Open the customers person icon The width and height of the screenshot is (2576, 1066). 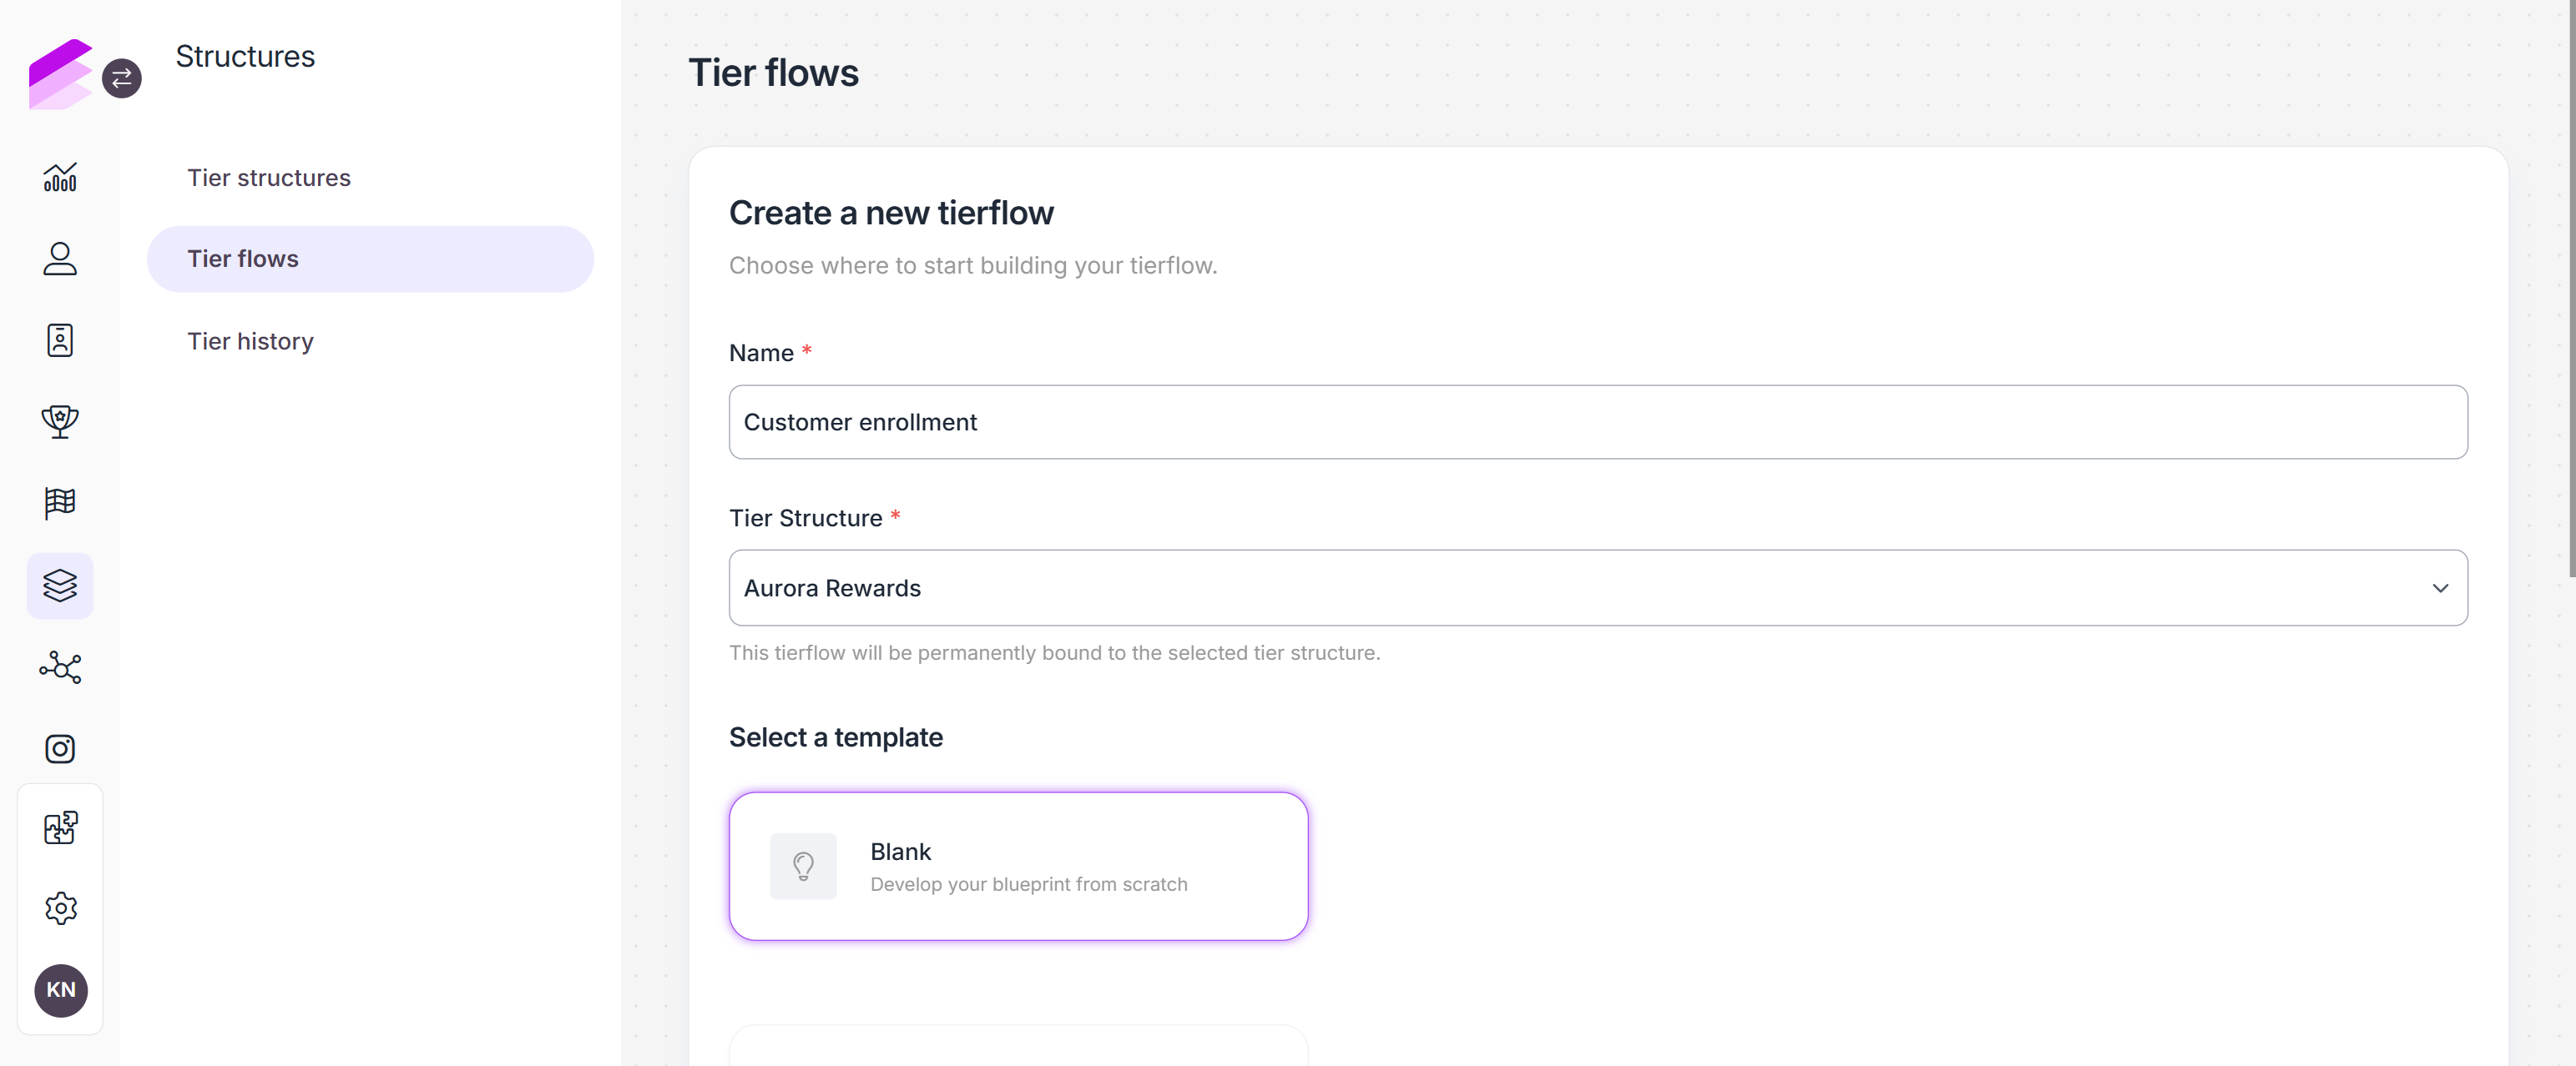click(x=60, y=259)
